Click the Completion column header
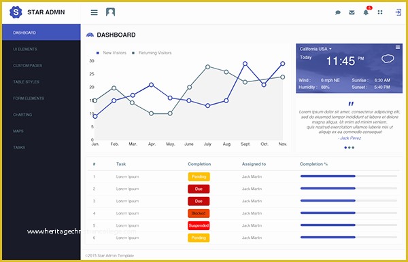This screenshot has width=408, height=262. [199, 164]
